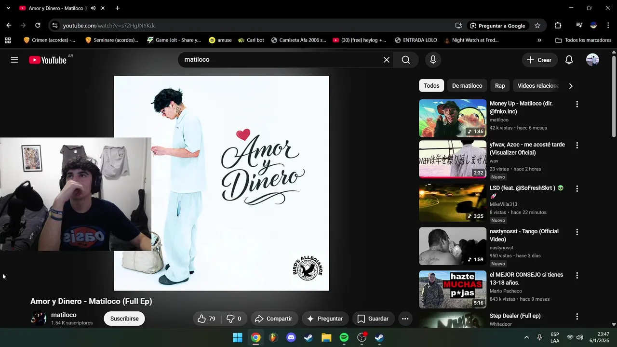Like the video with 79 likes

(x=206, y=319)
